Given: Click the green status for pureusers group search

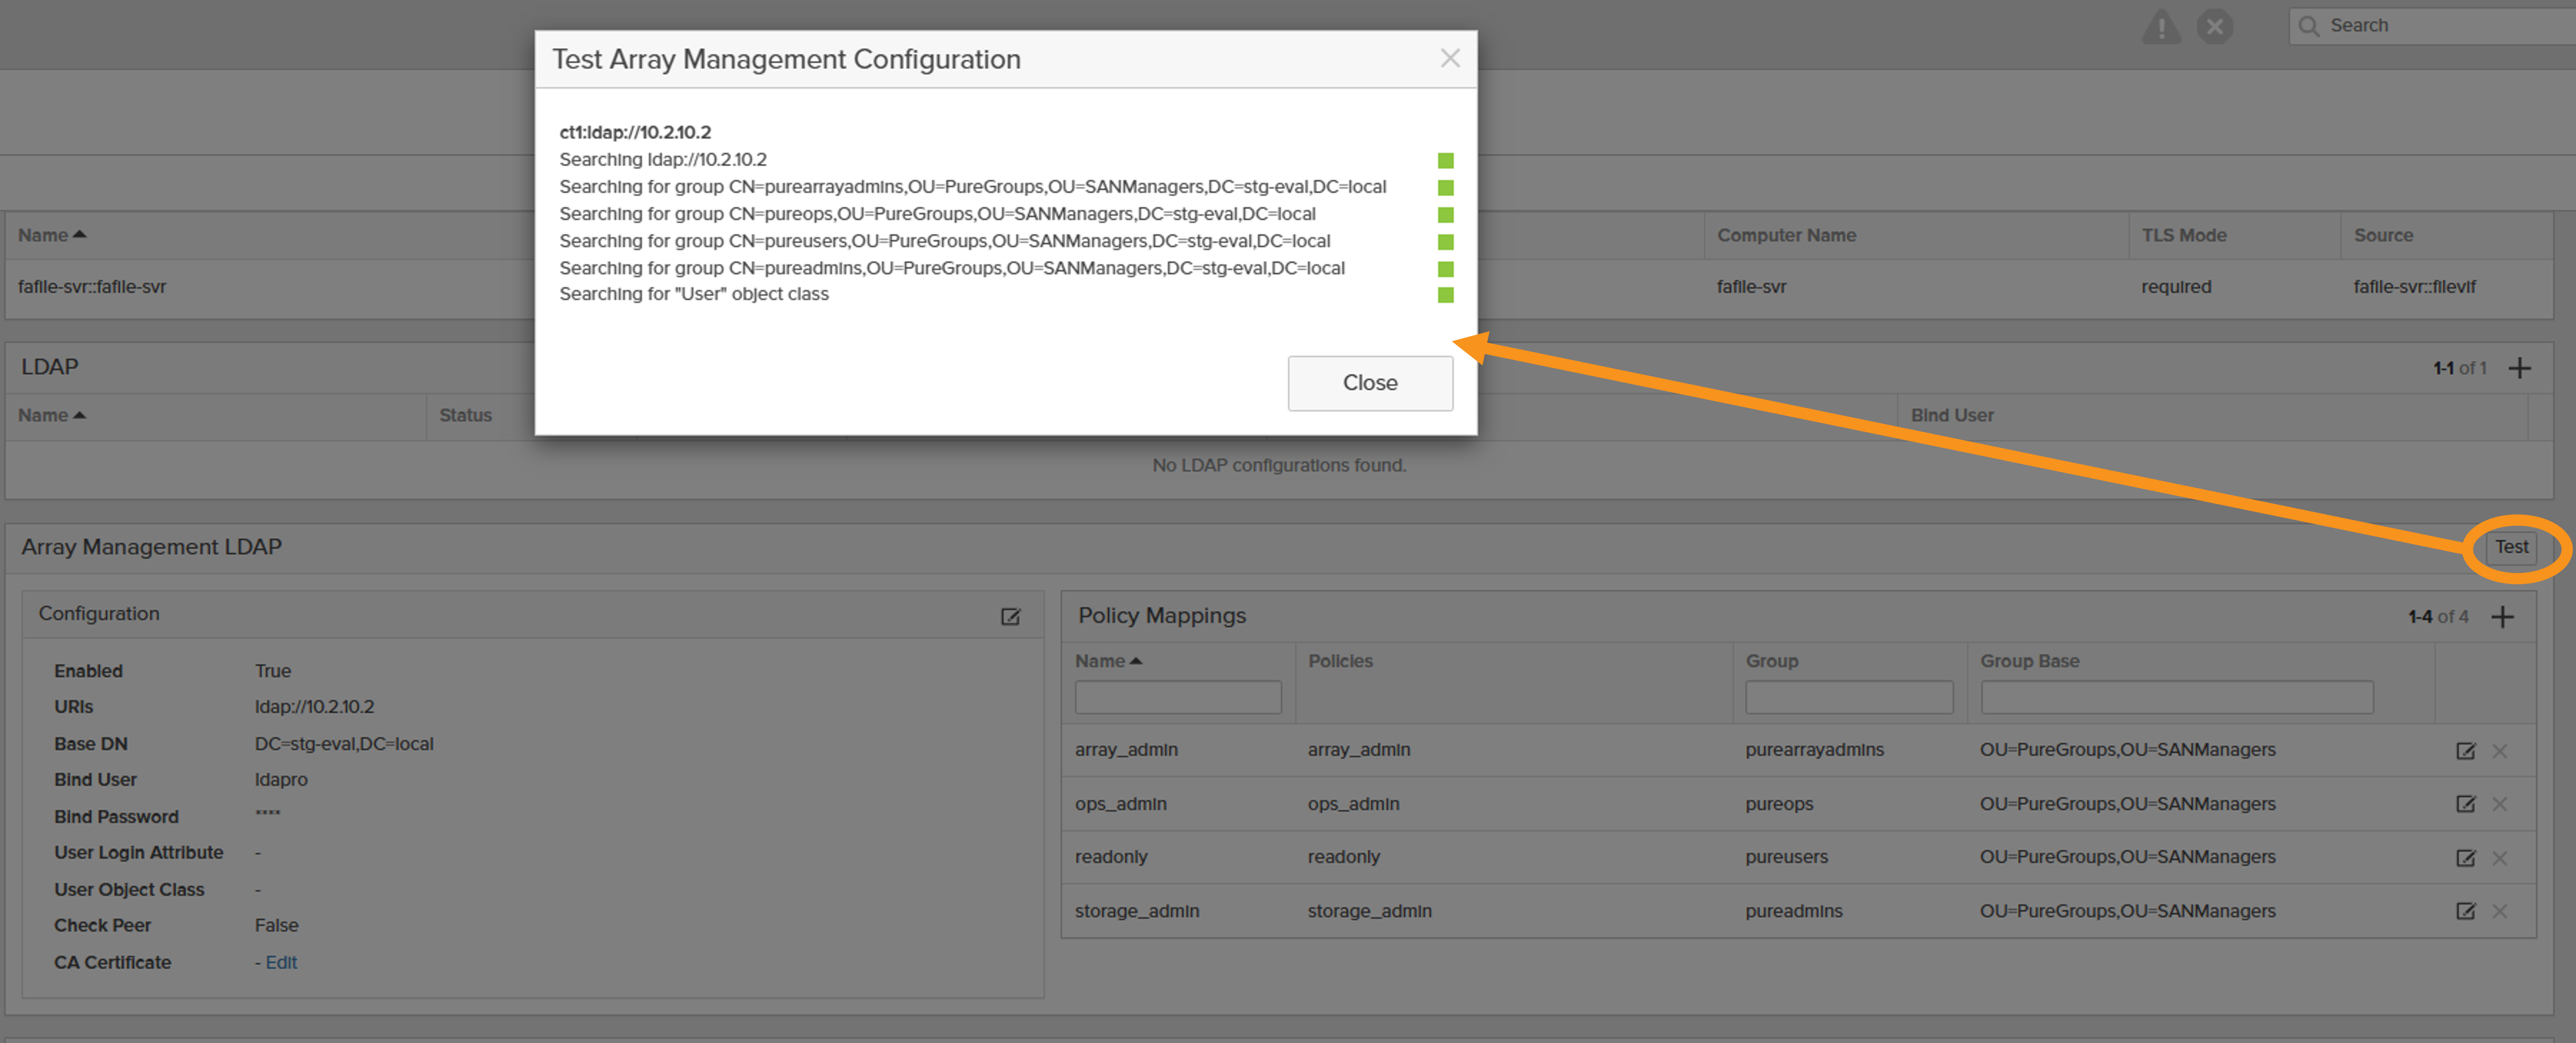Looking at the screenshot, I should pyautogui.click(x=1445, y=242).
